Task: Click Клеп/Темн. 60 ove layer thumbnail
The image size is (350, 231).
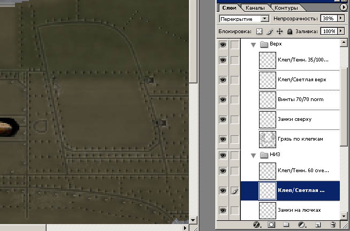Action: coord(268,171)
